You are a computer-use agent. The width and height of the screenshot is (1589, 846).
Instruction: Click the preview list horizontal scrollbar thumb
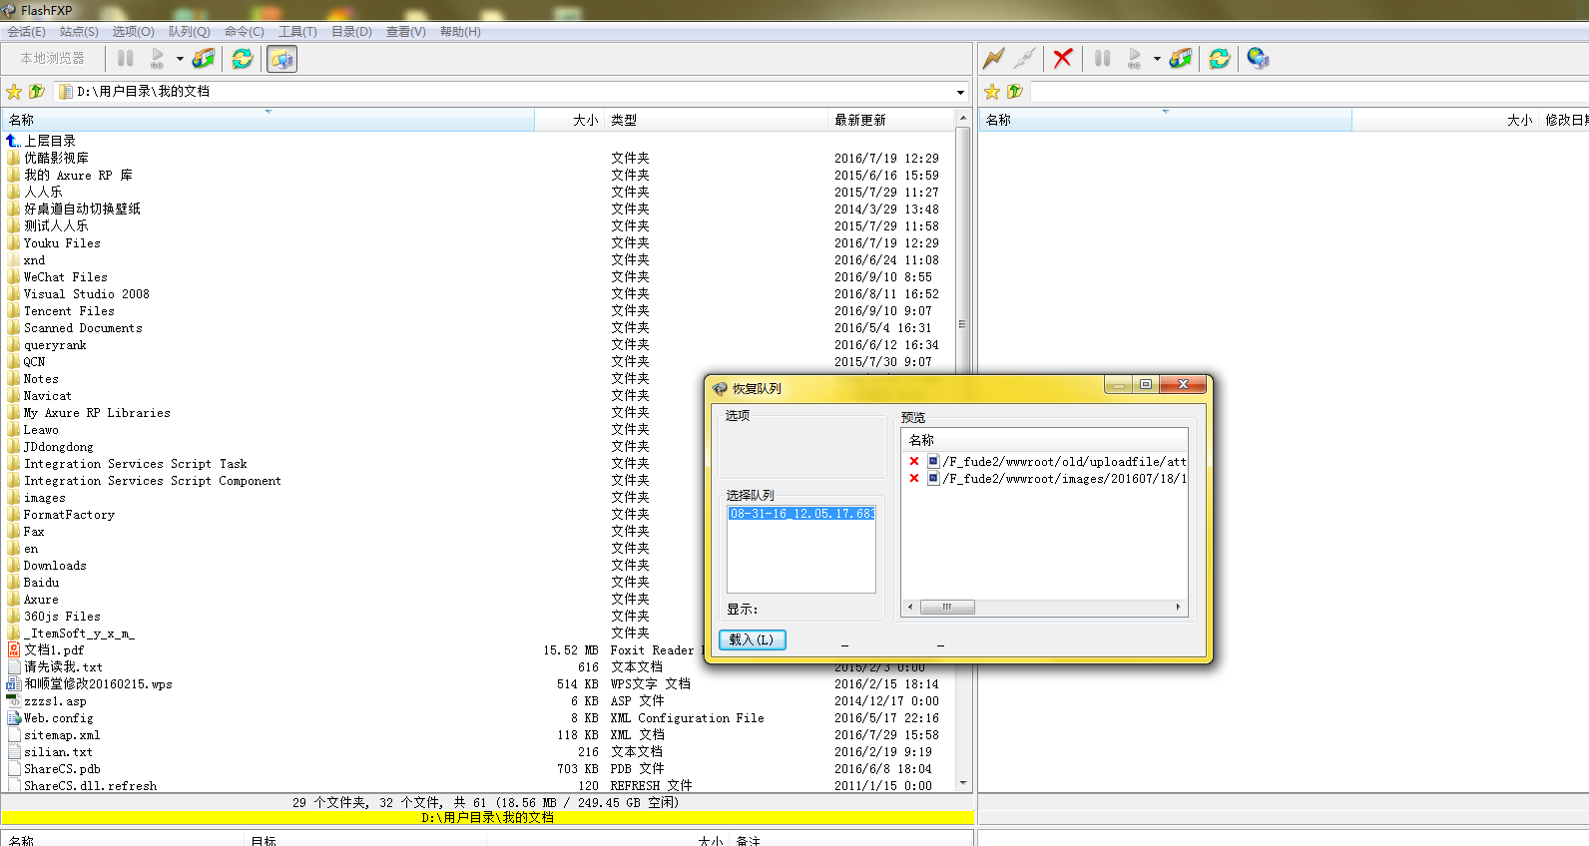(x=946, y=607)
